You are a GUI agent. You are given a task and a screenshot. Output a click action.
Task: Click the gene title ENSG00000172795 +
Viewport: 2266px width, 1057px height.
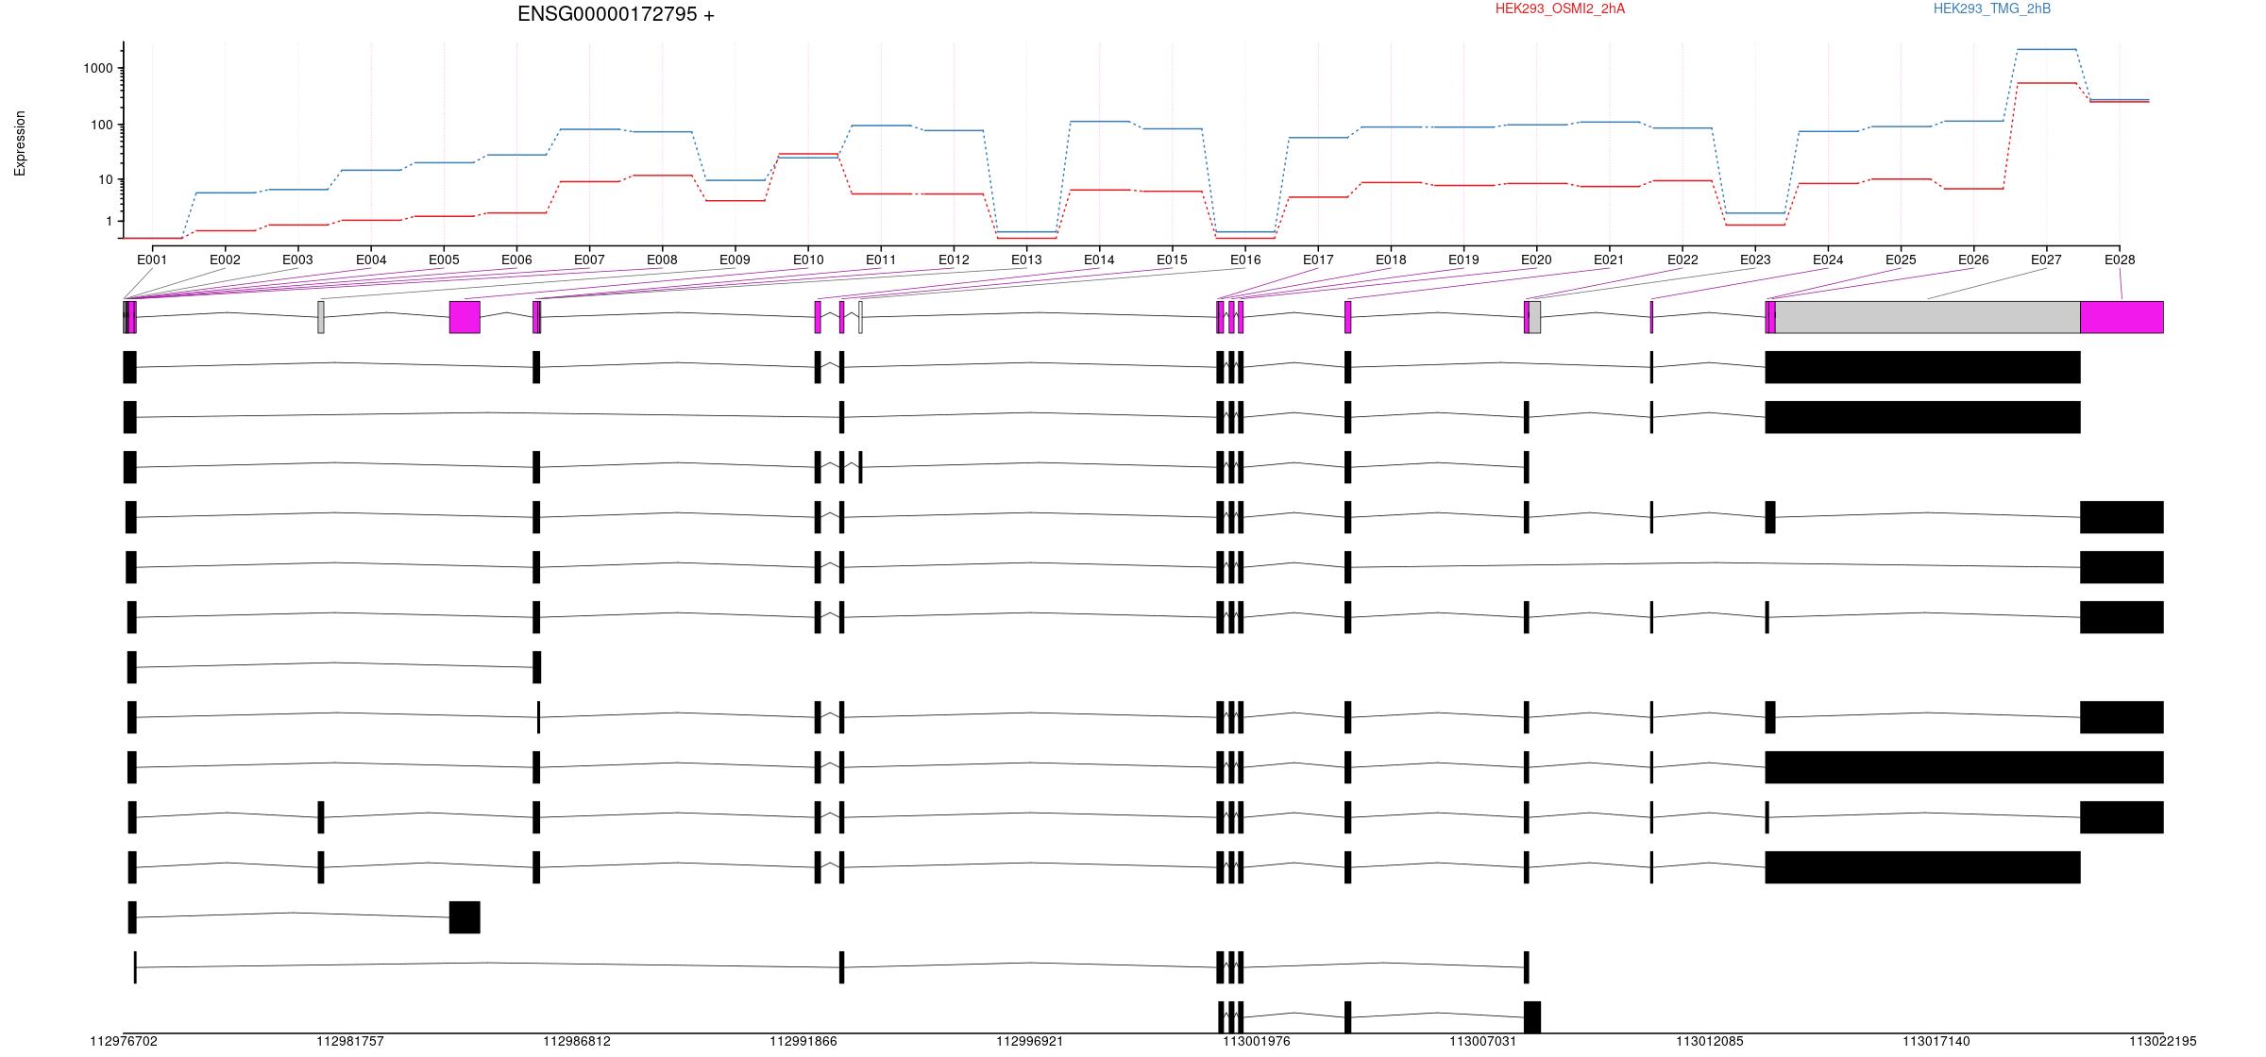point(616,14)
